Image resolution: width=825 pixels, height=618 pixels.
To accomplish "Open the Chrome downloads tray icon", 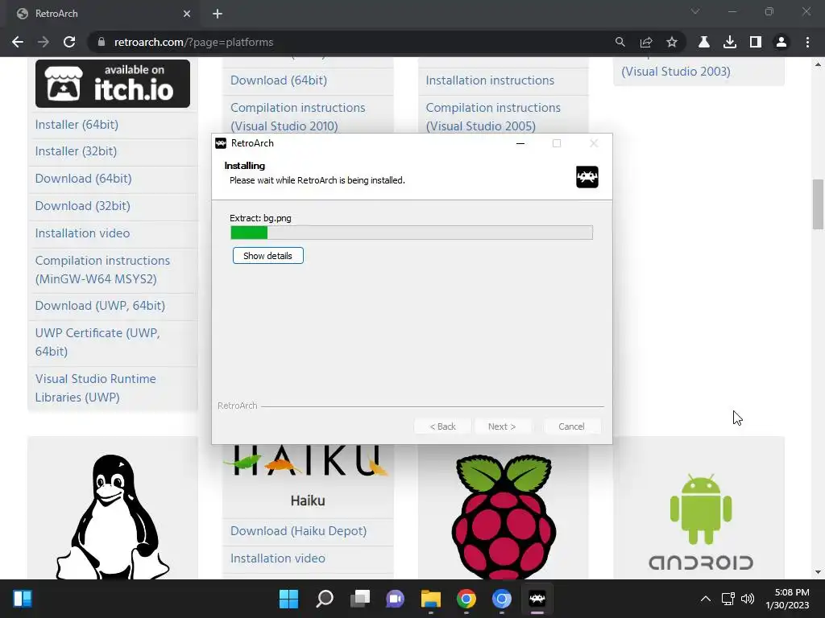I will [x=730, y=42].
